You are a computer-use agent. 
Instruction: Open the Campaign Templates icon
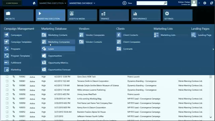6,42
